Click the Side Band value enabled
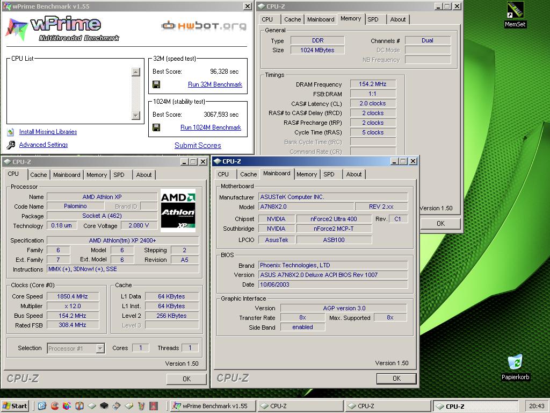This screenshot has width=550, height=413. pyautogui.click(x=302, y=327)
